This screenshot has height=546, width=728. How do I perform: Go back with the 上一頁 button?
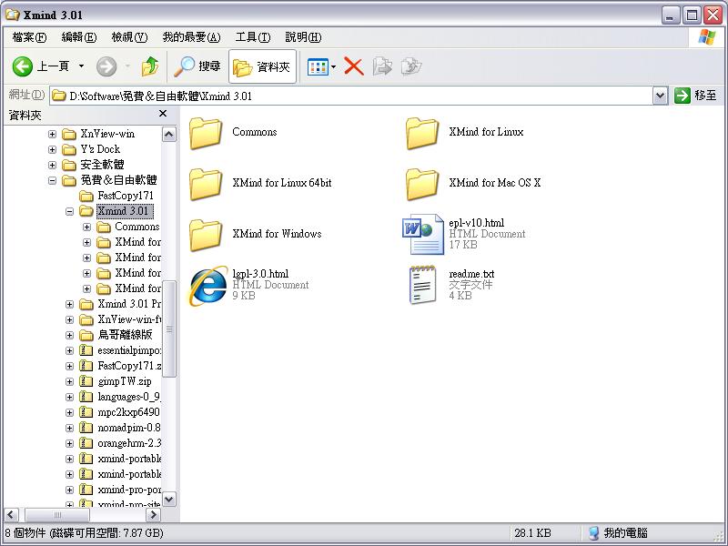(x=41, y=66)
